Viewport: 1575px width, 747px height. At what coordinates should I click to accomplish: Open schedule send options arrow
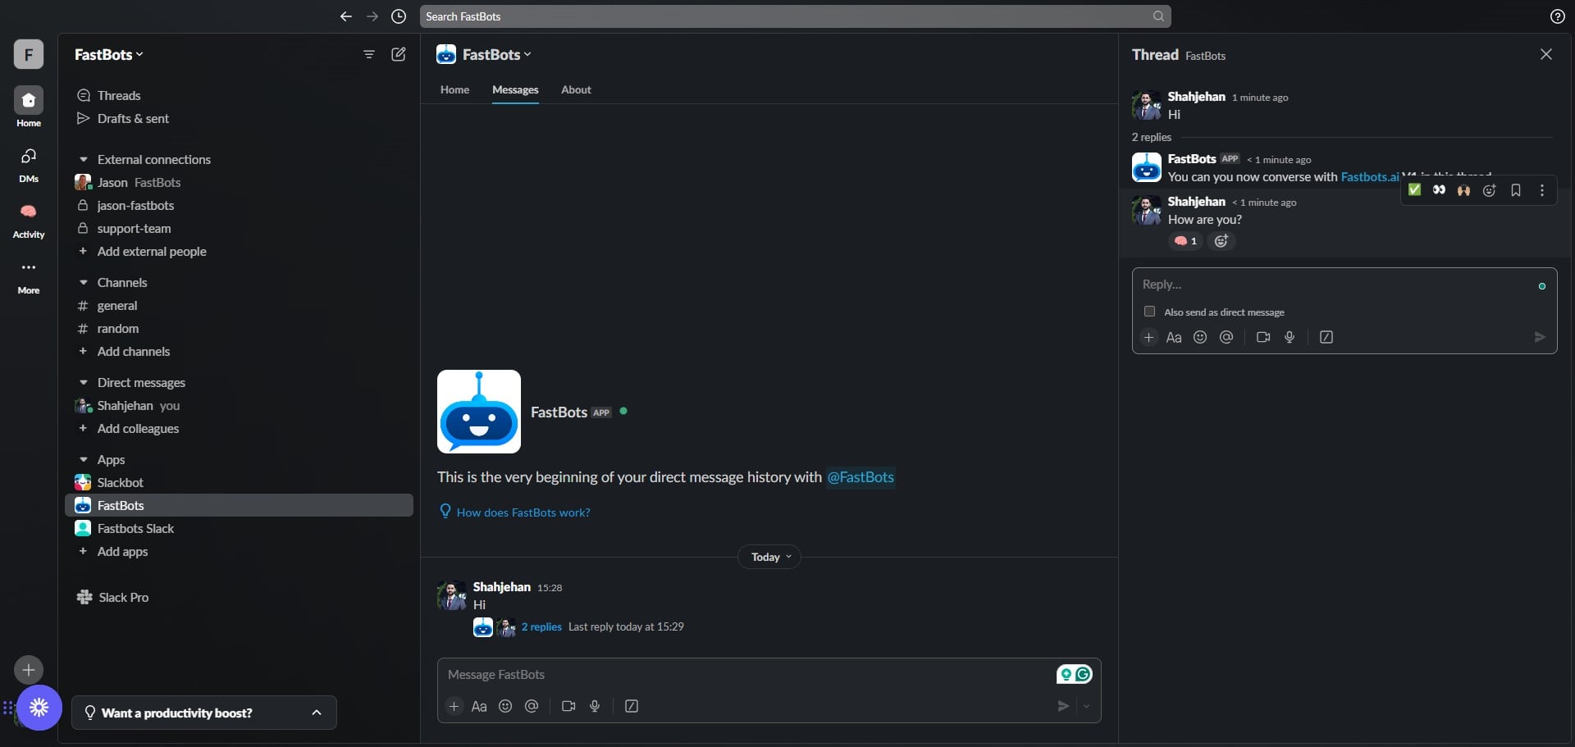pos(1086,706)
